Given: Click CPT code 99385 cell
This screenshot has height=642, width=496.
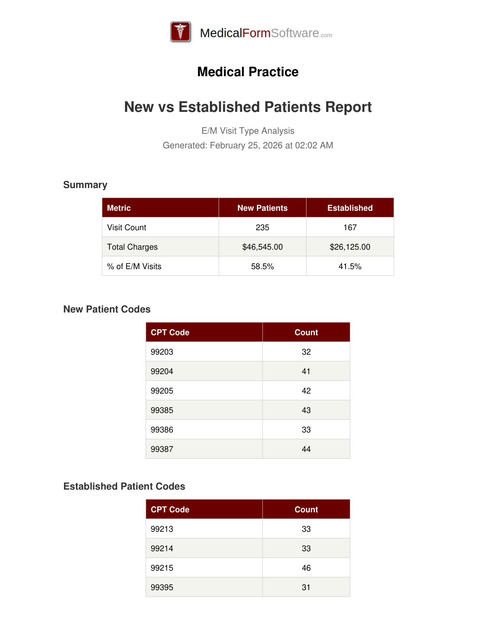Looking at the screenshot, I should coord(162,410).
